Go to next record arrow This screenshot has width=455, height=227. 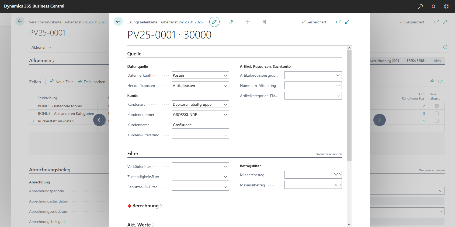[x=379, y=120]
